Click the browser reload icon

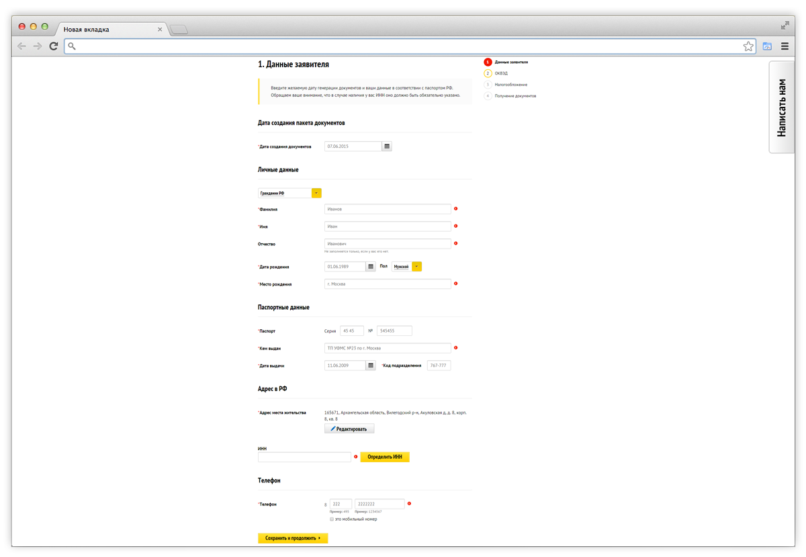(53, 46)
